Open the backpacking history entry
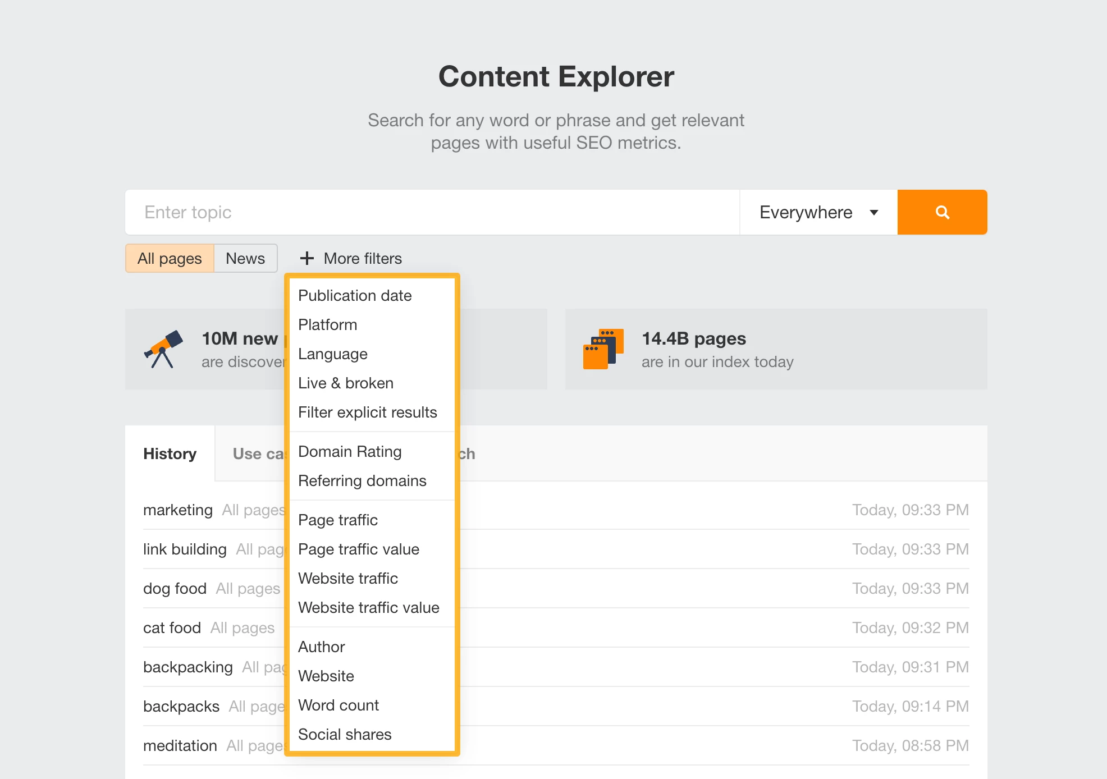Image resolution: width=1107 pixels, height=779 pixels. (x=188, y=667)
